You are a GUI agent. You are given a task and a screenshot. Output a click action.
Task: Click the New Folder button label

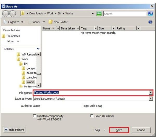(61, 22)
